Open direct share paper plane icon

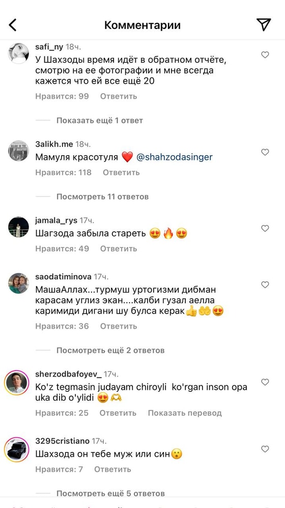point(263,24)
